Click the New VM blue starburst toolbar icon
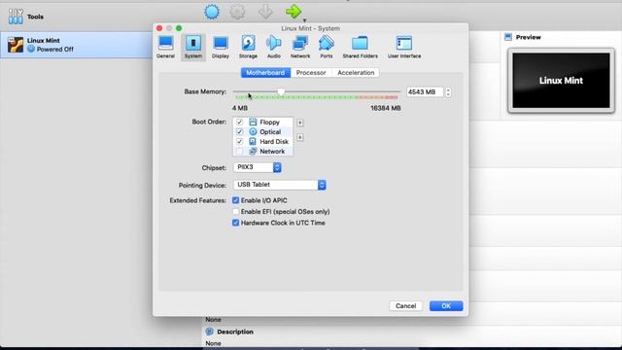 [x=212, y=12]
